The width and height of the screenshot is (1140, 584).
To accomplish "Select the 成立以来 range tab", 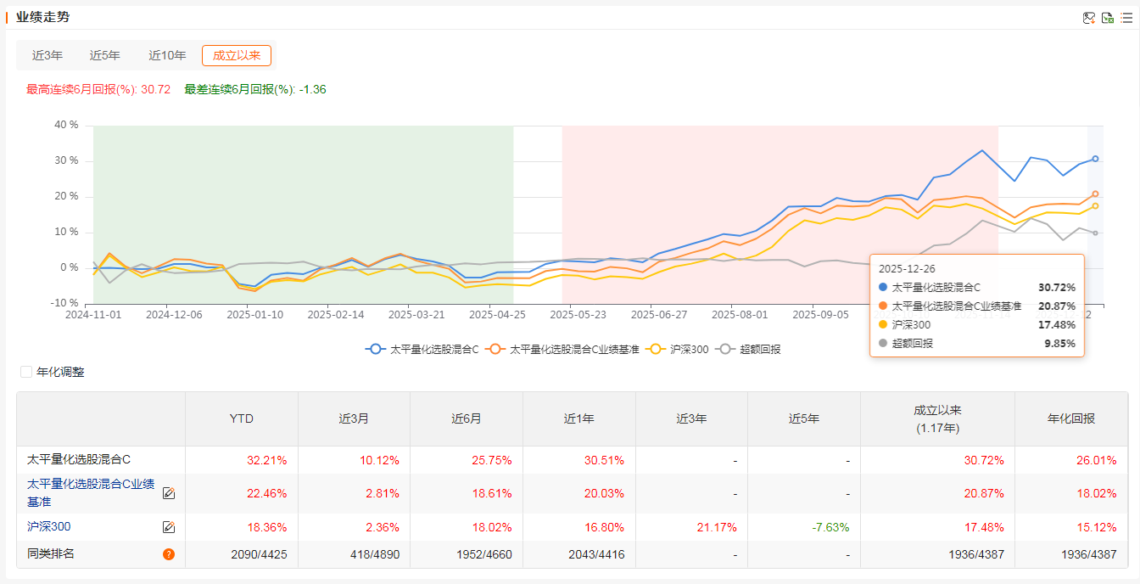I will (x=237, y=55).
